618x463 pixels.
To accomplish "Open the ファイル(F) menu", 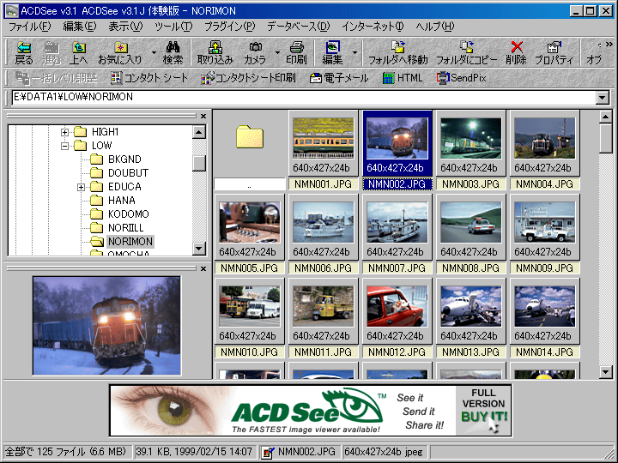I will 30,27.
